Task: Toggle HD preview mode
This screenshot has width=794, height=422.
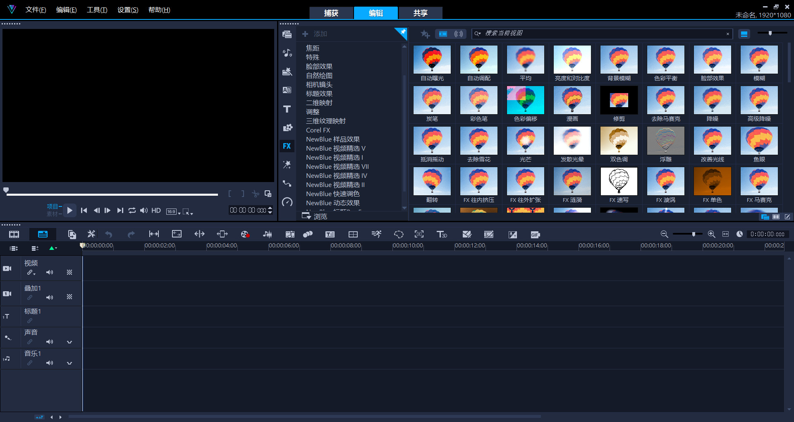Action: (156, 211)
